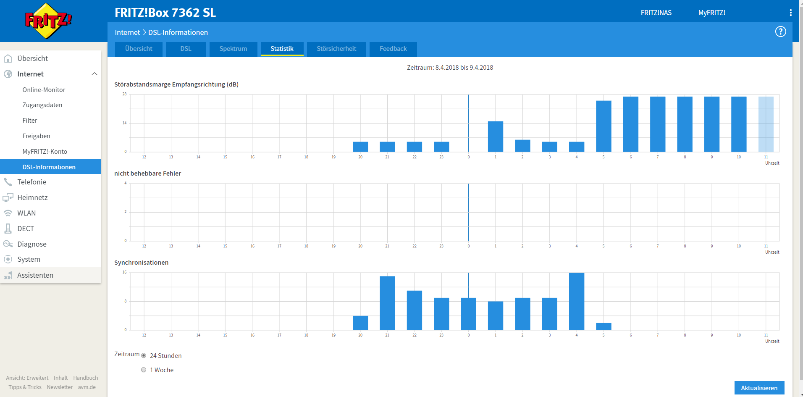Open the Feedback tab

pyautogui.click(x=393, y=49)
